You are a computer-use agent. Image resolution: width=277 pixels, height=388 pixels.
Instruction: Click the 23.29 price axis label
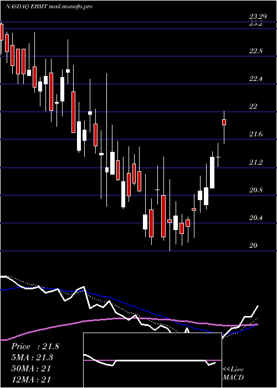pos(258,17)
